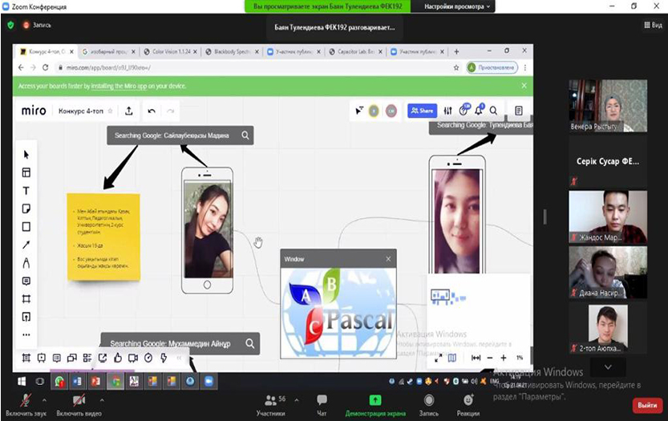Screen dimensions: 668x421
Task: Undo last action in Miro
Action: coord(152,111)
